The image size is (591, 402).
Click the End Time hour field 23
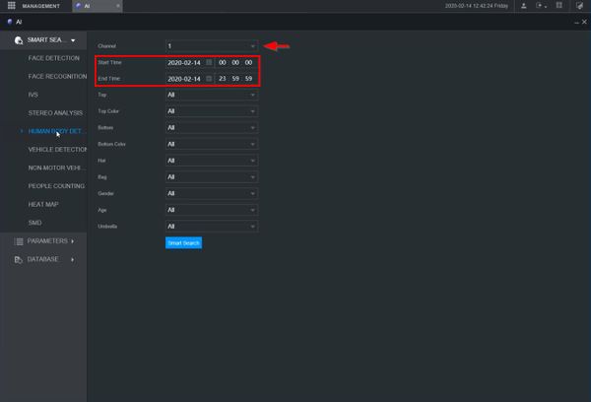click(223, 79)
